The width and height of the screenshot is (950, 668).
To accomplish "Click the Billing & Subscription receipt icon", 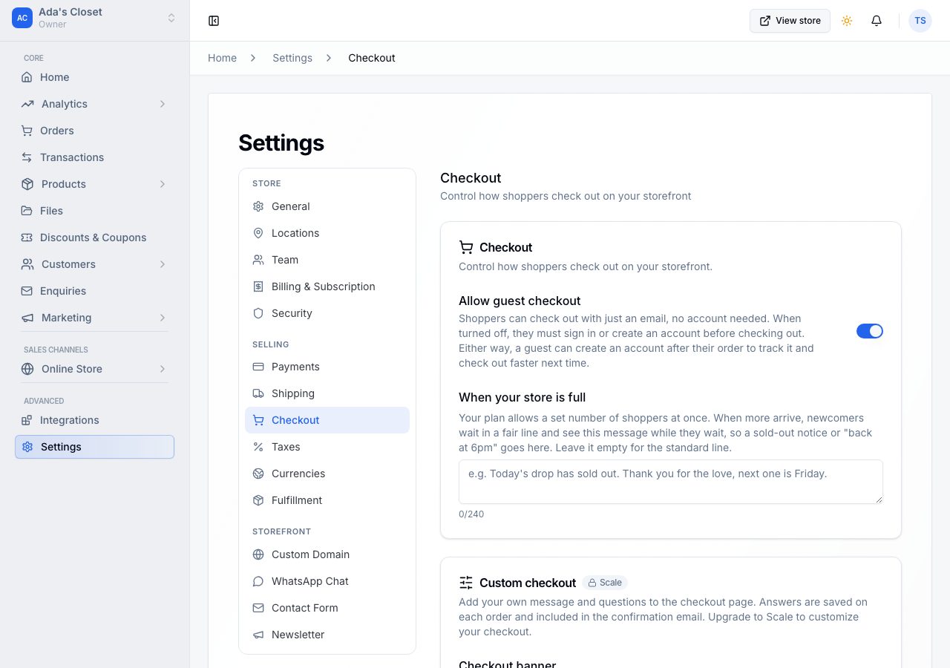I will tap(258, 286).
